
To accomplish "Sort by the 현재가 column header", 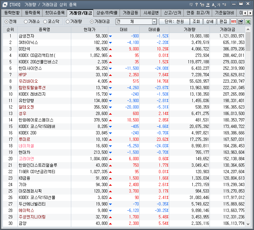I will [x=90, y=29].
